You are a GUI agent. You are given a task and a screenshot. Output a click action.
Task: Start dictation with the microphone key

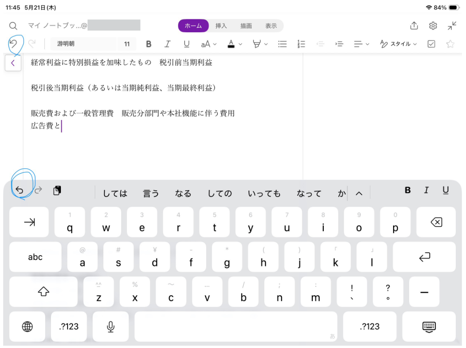pos(110,326)
